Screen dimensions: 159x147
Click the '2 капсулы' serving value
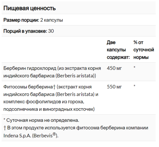[x=52, y=20]
